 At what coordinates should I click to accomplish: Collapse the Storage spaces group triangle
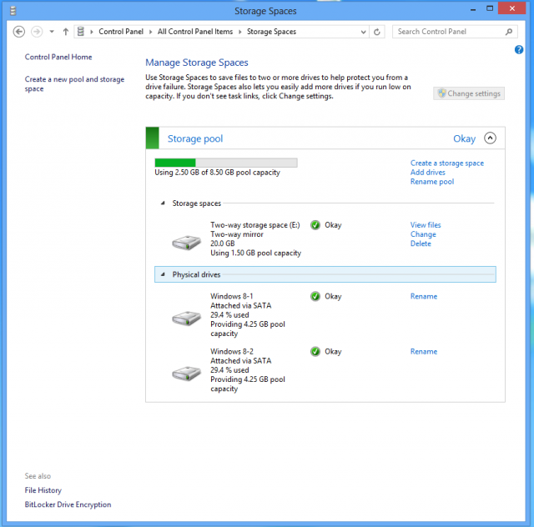point(163,203)
